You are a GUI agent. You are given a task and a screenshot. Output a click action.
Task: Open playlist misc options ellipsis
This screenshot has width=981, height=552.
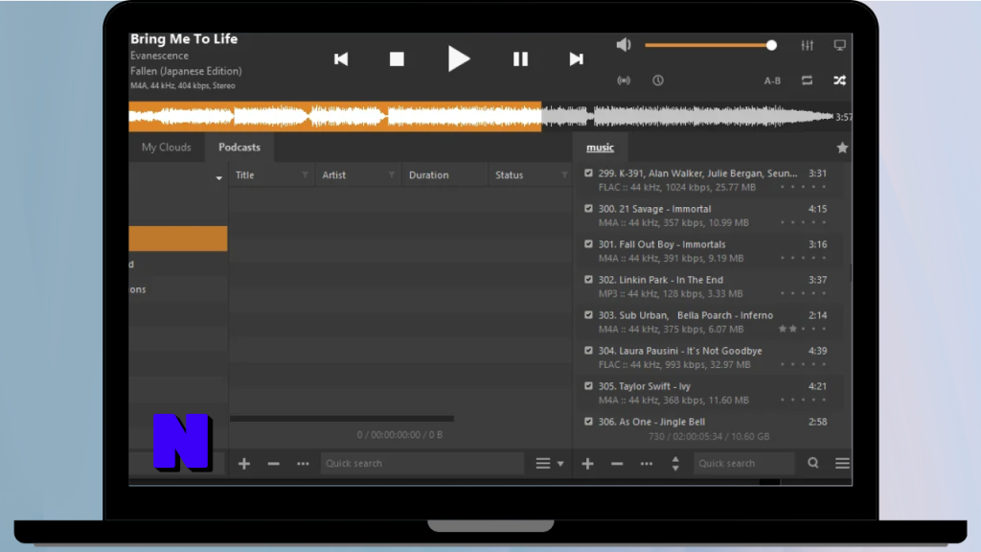647,464
